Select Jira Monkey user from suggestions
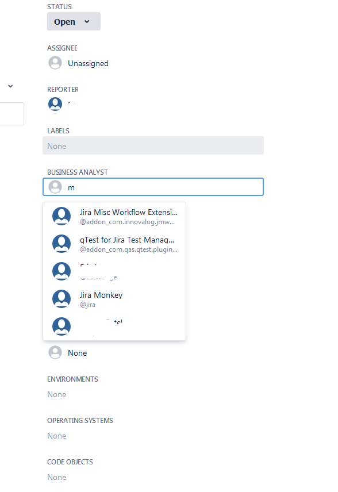 (x=114, y=299)
